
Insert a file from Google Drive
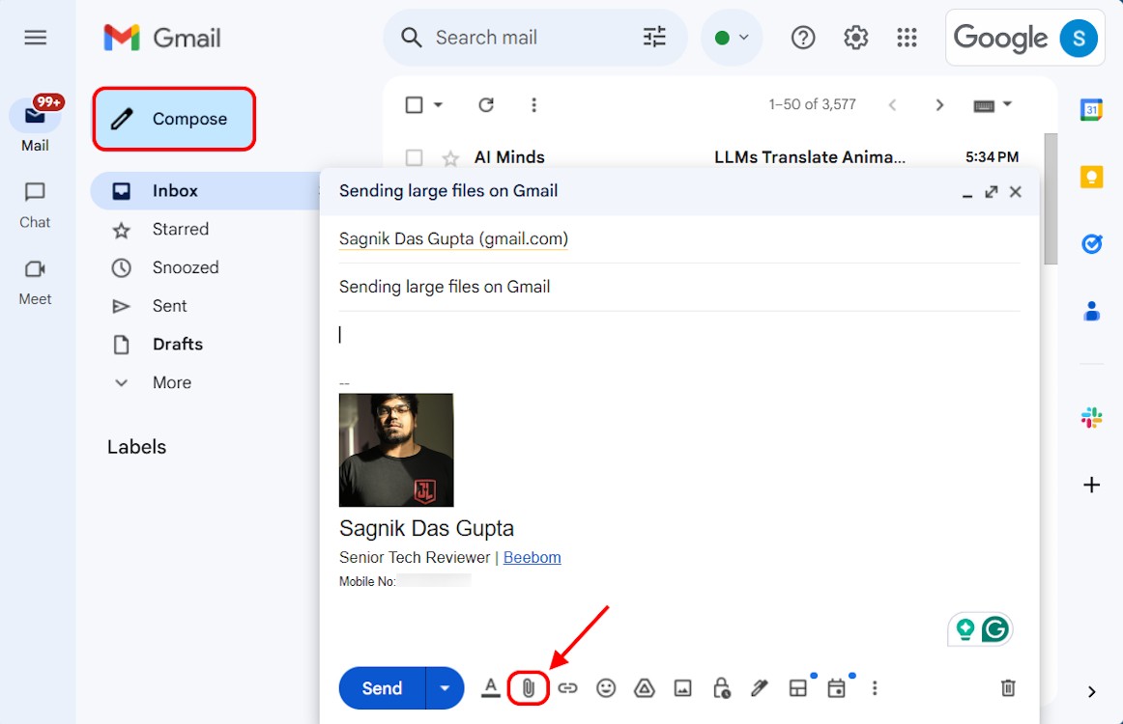644,687
